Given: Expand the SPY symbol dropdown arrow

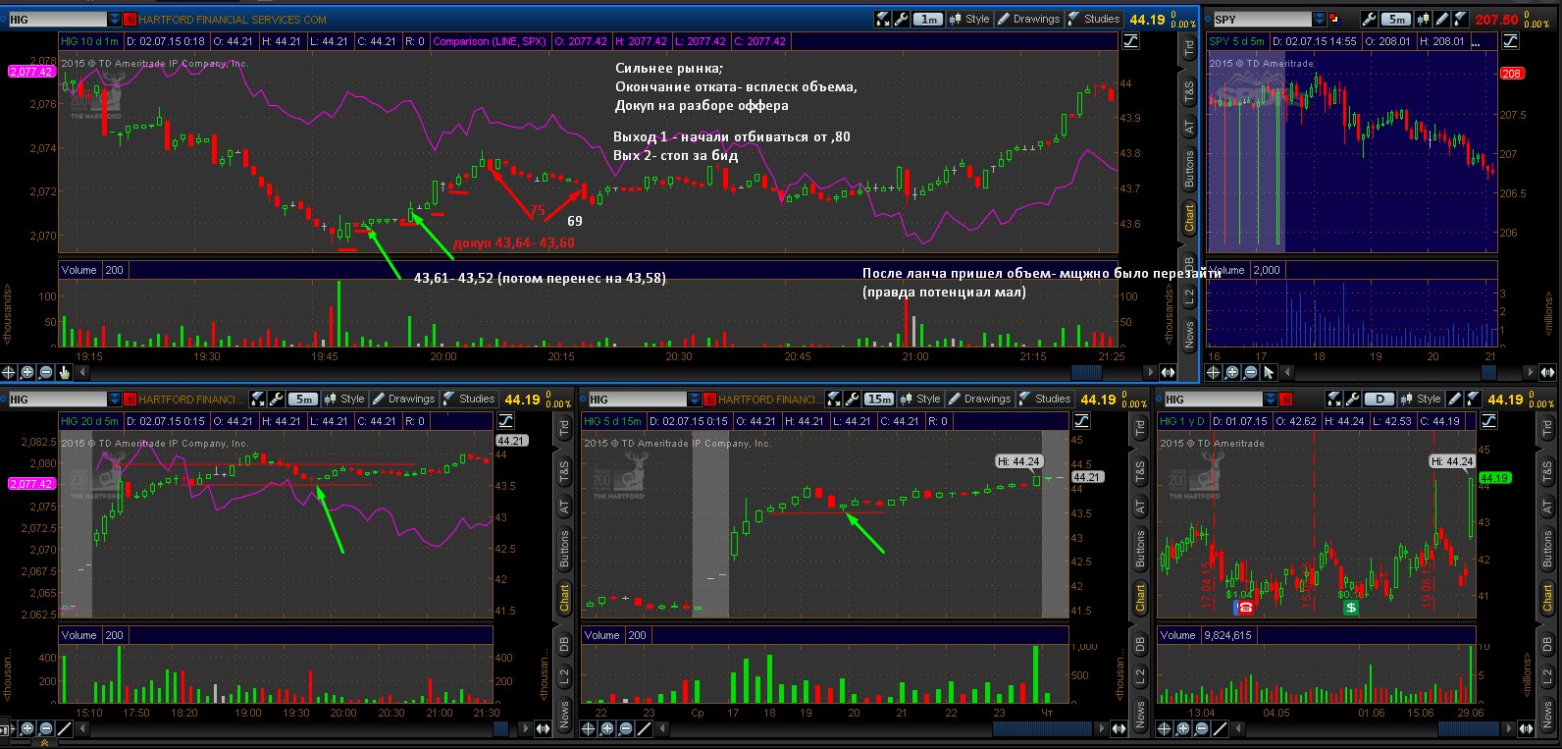Looking at the screenshot, I should click(1320, 19).
